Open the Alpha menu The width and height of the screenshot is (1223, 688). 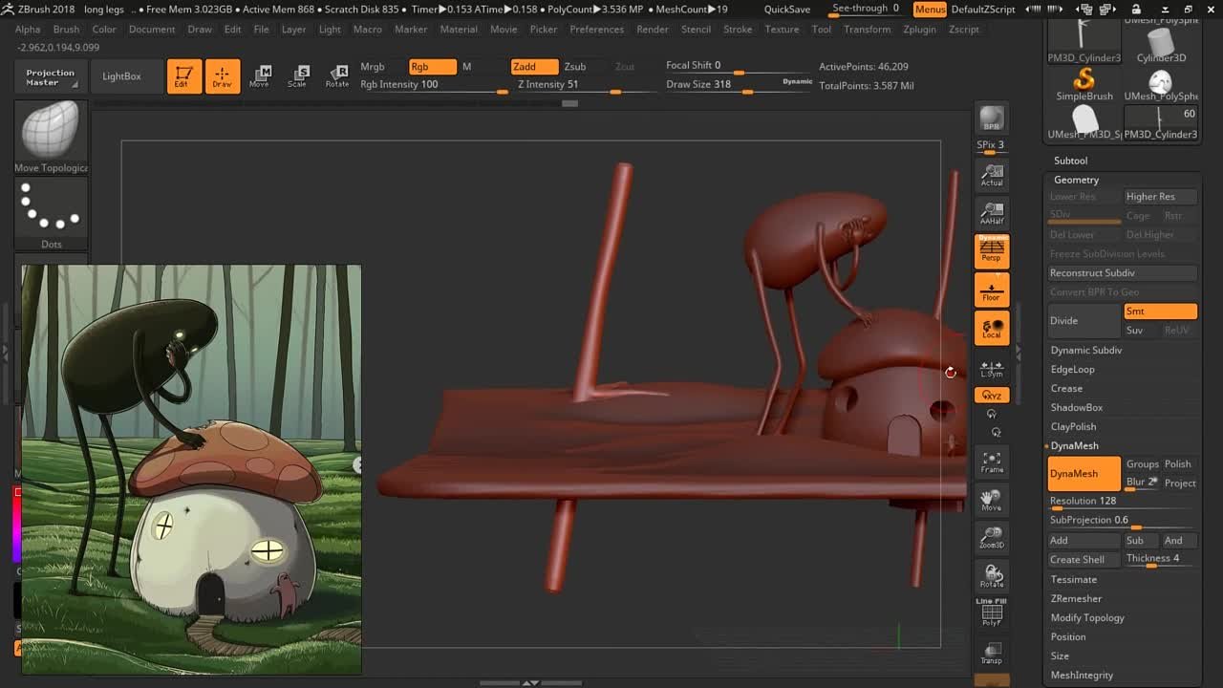click(28, 30)
